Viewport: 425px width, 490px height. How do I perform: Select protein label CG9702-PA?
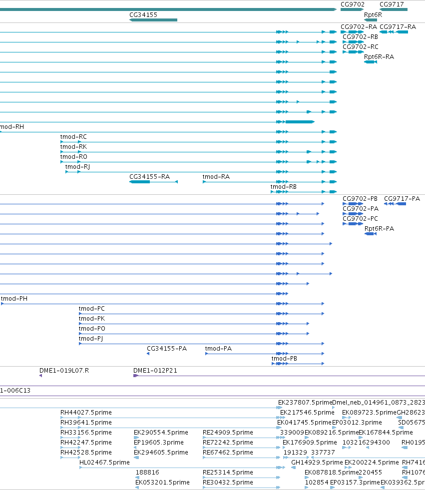(x=360, y=209)
